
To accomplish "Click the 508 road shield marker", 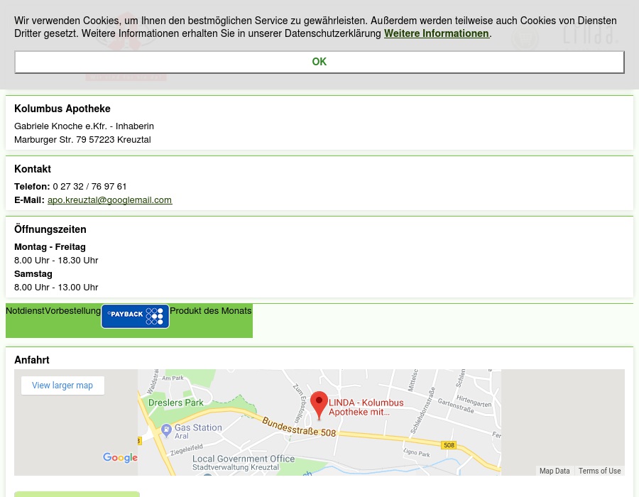I will click(x=448, y=445).
